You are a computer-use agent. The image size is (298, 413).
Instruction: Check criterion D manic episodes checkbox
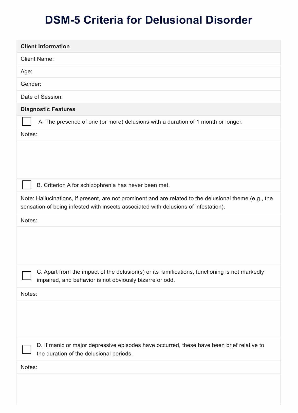[27, 349]
